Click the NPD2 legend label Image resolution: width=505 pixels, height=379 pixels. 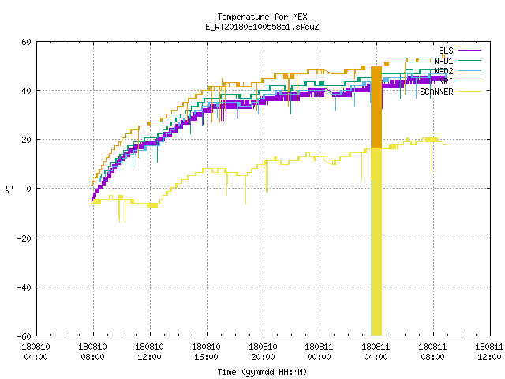443,71
